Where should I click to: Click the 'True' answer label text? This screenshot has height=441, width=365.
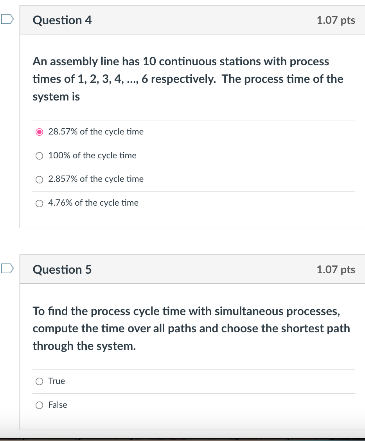[x=56, y=381]
